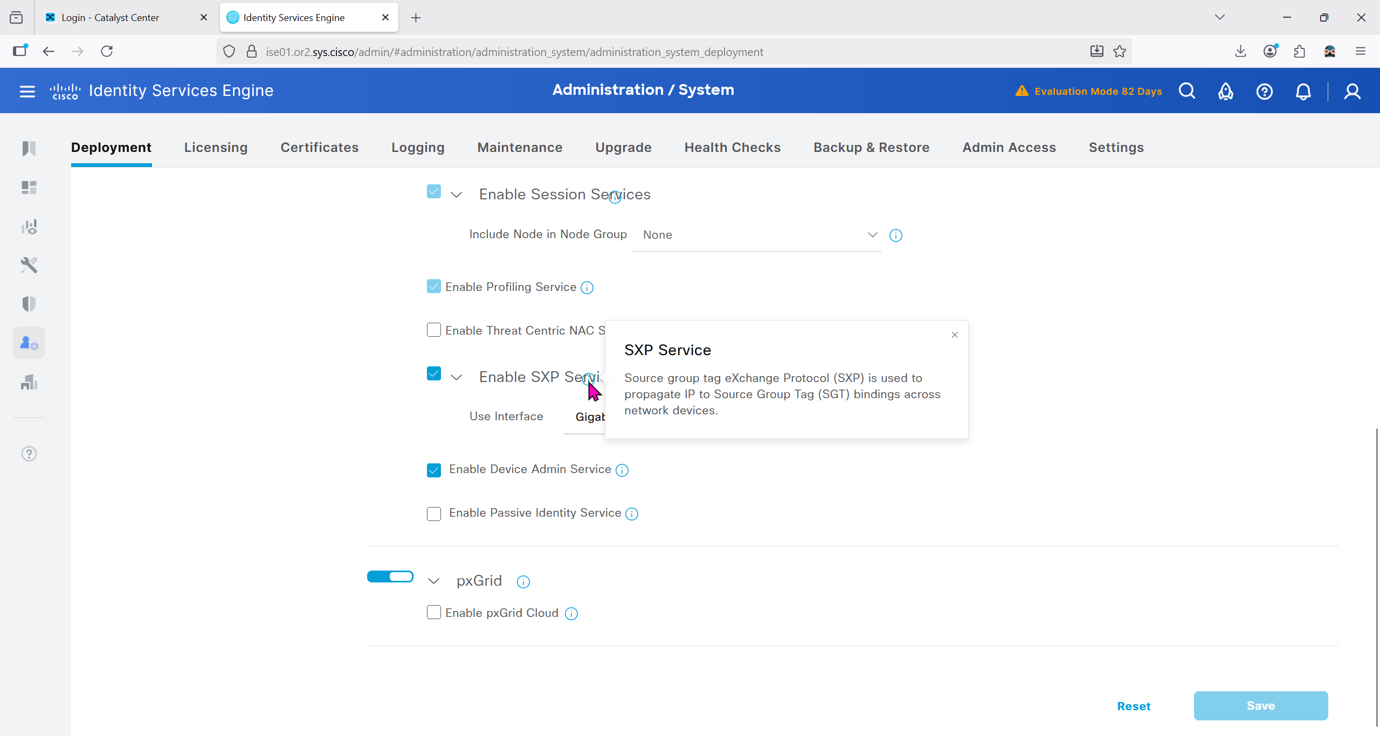Click the Dashboard icon in left sidebar
Image resolution: width=1380 pixels, height=736 pixels.
pos(29,188)
